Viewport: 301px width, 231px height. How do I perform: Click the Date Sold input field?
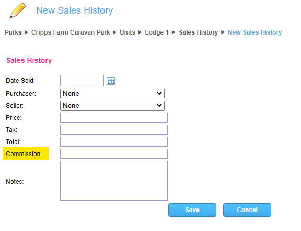(x=82, y=81)
